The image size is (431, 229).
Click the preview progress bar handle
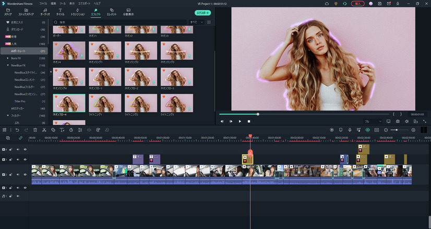tap(258, 114)
